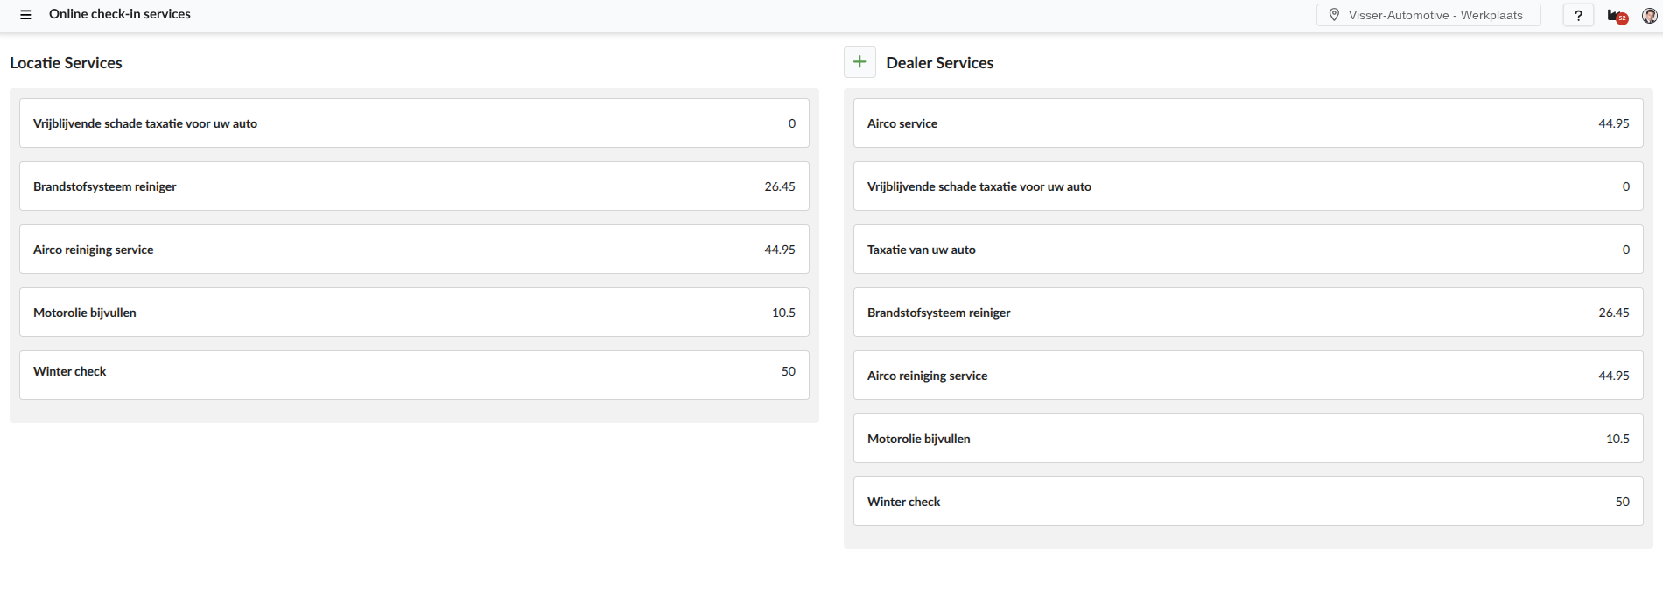
Task: Open Winter check in Dealer Services
Action: point(1248,502)
